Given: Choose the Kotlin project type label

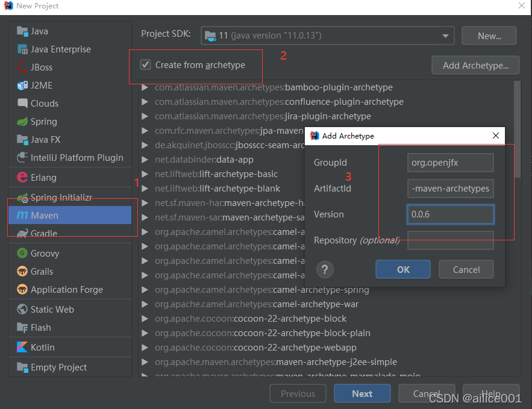Looking at the screenshot, I should click(42, 348).
